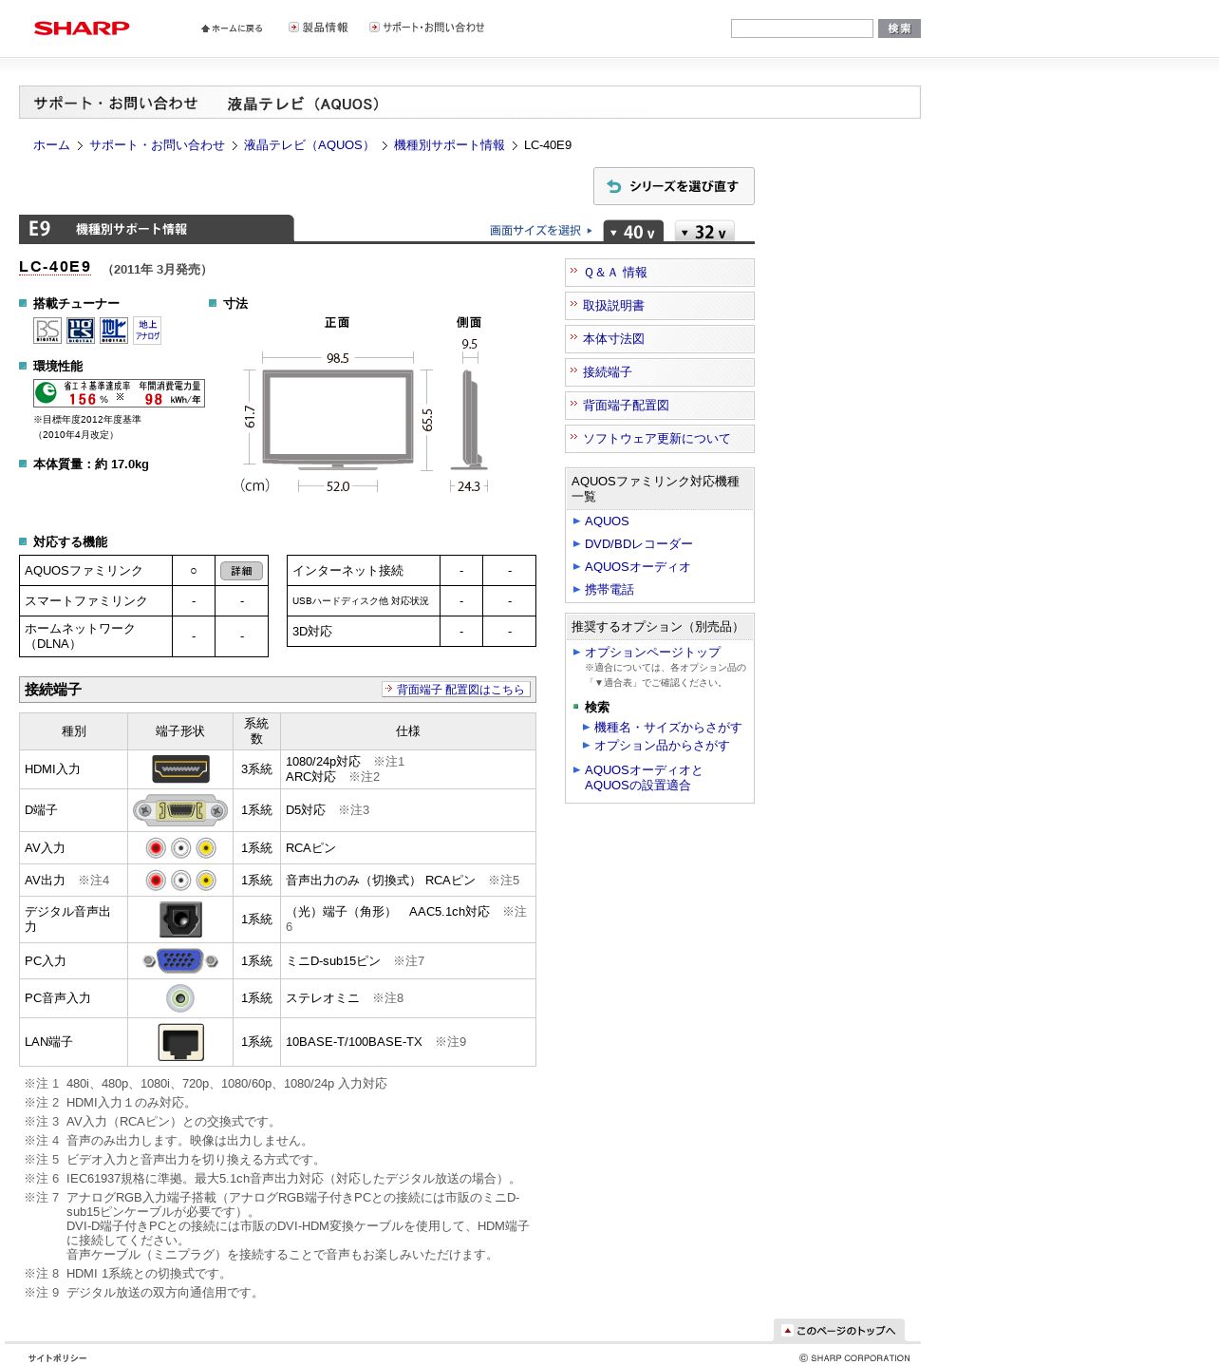Click the terrestrial digital tuner icon
This screenshot has height=1365, width=1219.
point(114,330)
